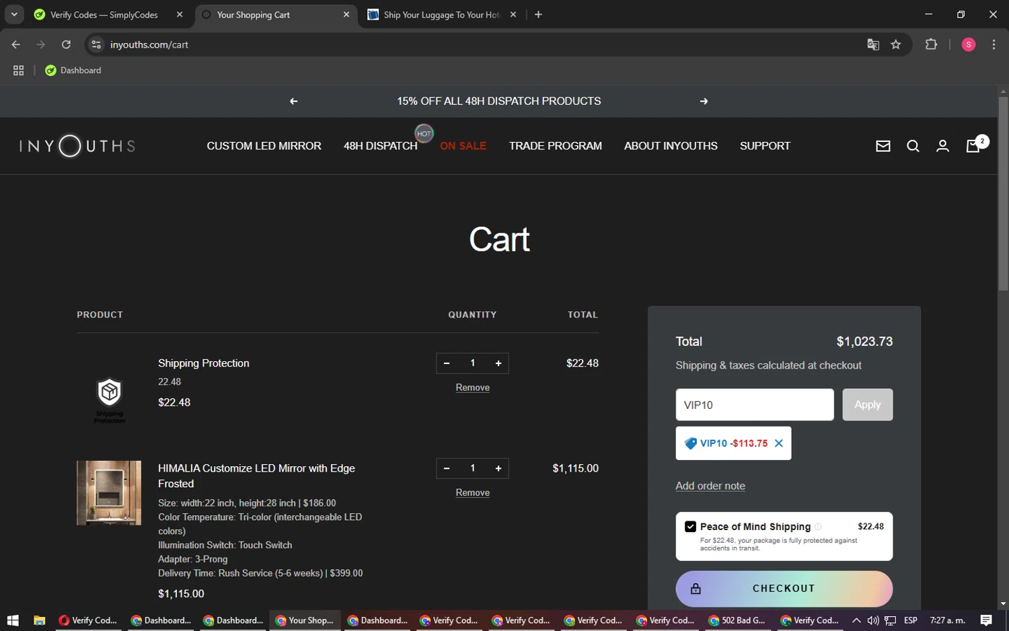
Task: Show previous announcement with left arrow
Action: point(293,101)
